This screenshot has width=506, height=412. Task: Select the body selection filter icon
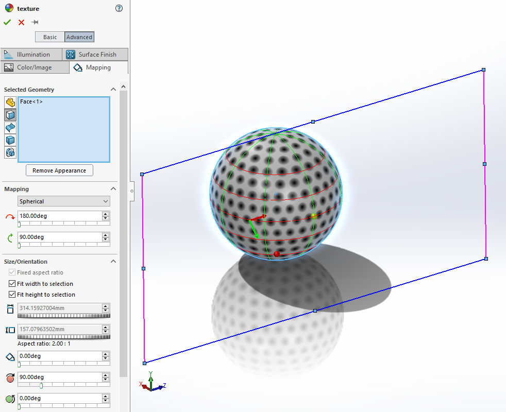[10, 140]
